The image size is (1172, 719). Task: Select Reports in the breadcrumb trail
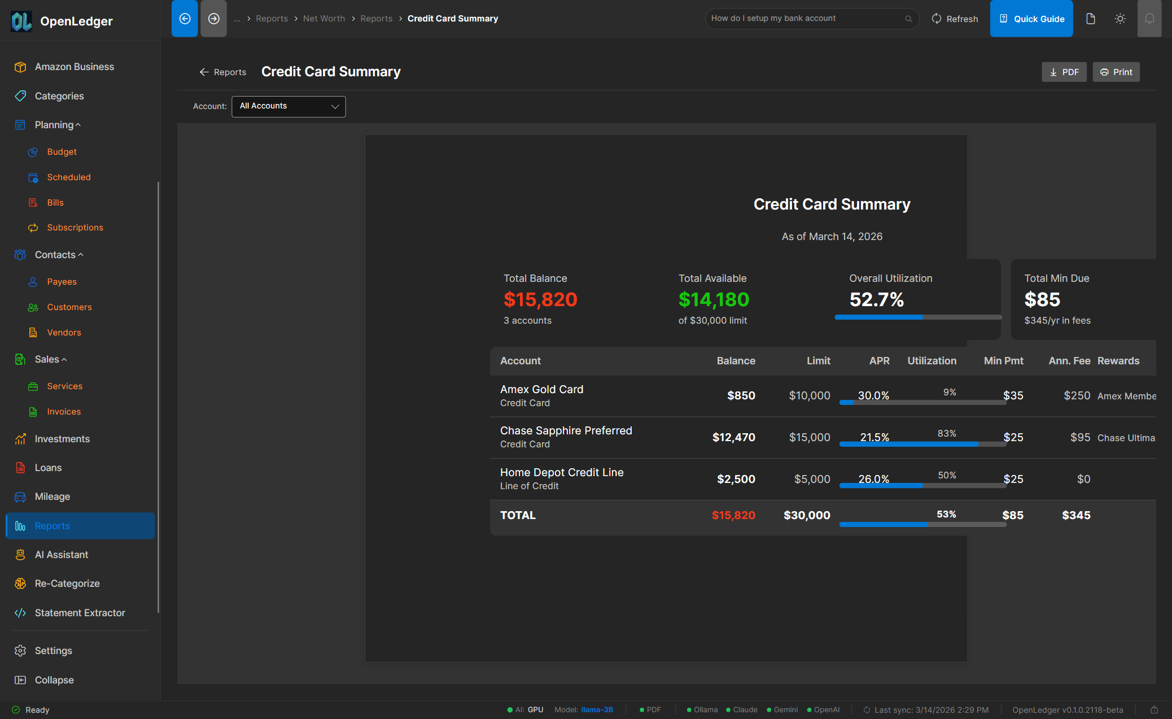pyautogui.click(x=272, y=18)
